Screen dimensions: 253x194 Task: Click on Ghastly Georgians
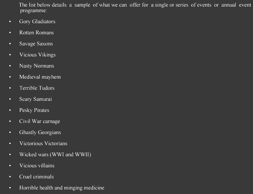tap(40, 132)
